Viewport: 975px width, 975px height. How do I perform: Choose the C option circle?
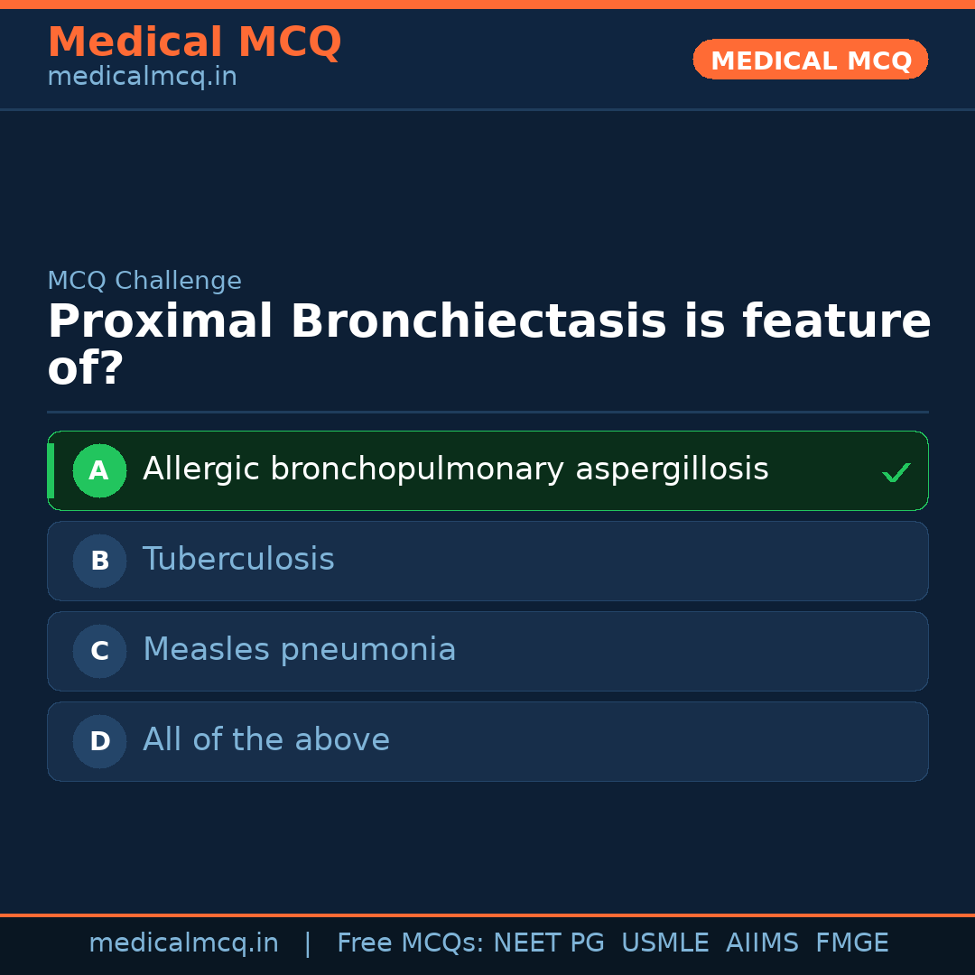coord(99,651)
